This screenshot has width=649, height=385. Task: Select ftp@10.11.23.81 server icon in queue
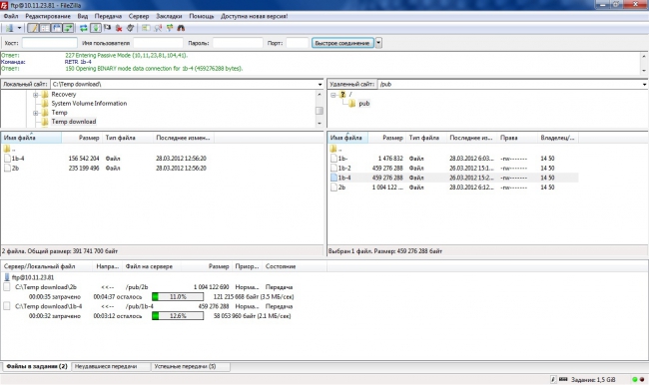click(7, 277)
